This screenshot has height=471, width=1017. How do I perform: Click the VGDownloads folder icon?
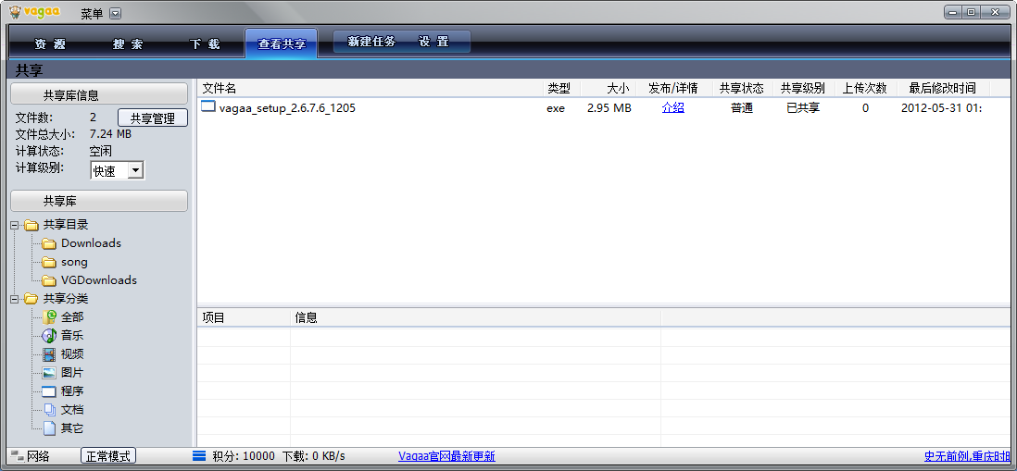[x=49, y=280]
